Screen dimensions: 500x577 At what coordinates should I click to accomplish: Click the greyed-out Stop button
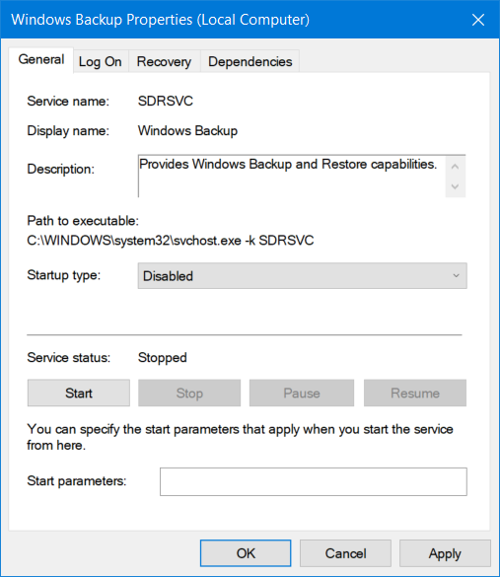pyautogui.click(x=189, y=393)
